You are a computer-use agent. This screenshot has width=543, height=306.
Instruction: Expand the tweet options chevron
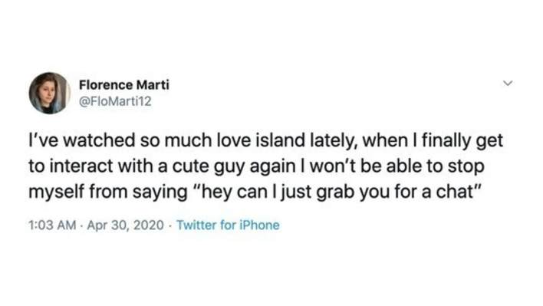508,84
